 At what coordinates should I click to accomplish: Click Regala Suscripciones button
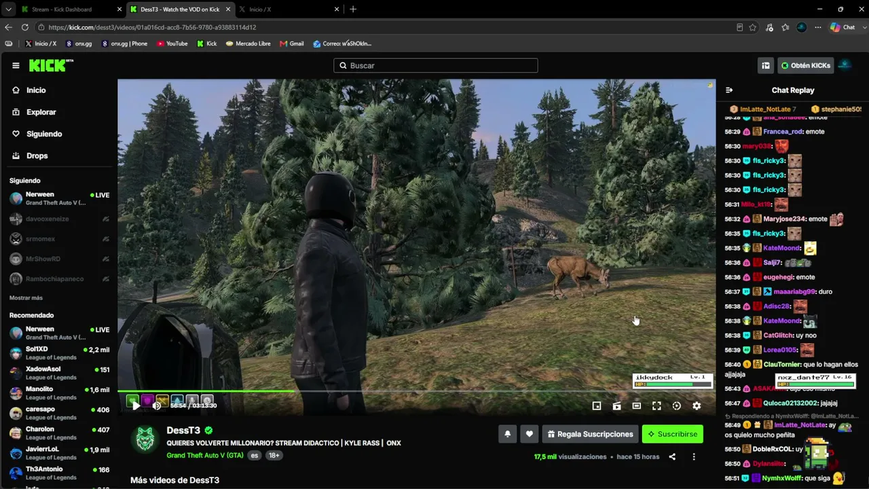pos(591,434)
